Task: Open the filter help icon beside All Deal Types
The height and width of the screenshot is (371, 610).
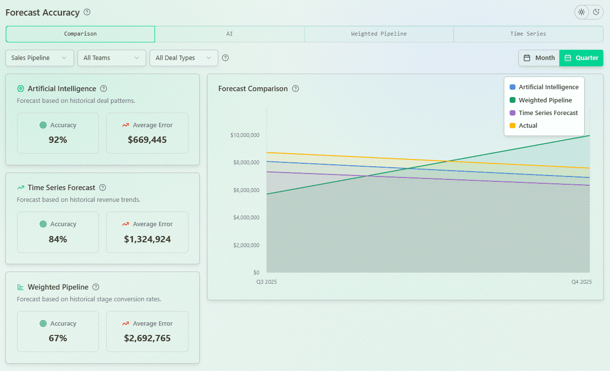Action: [225, 58]
